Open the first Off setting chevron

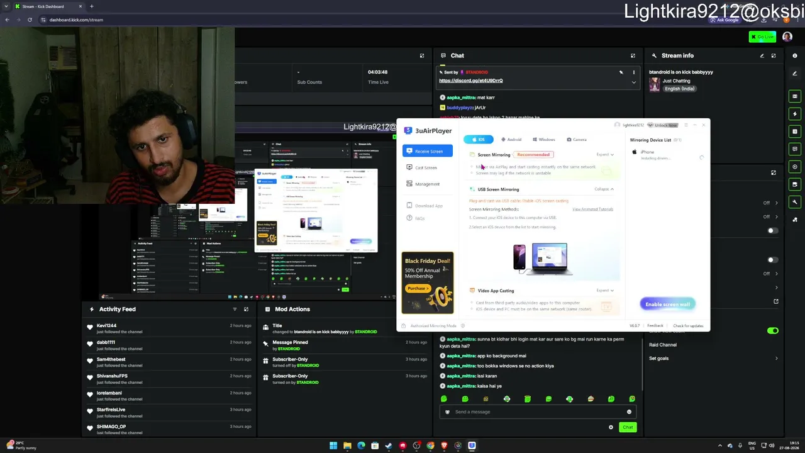pyautogui.click(x=776, y=203)
